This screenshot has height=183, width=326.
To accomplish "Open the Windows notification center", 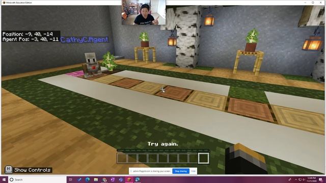I will coord(321,179).
